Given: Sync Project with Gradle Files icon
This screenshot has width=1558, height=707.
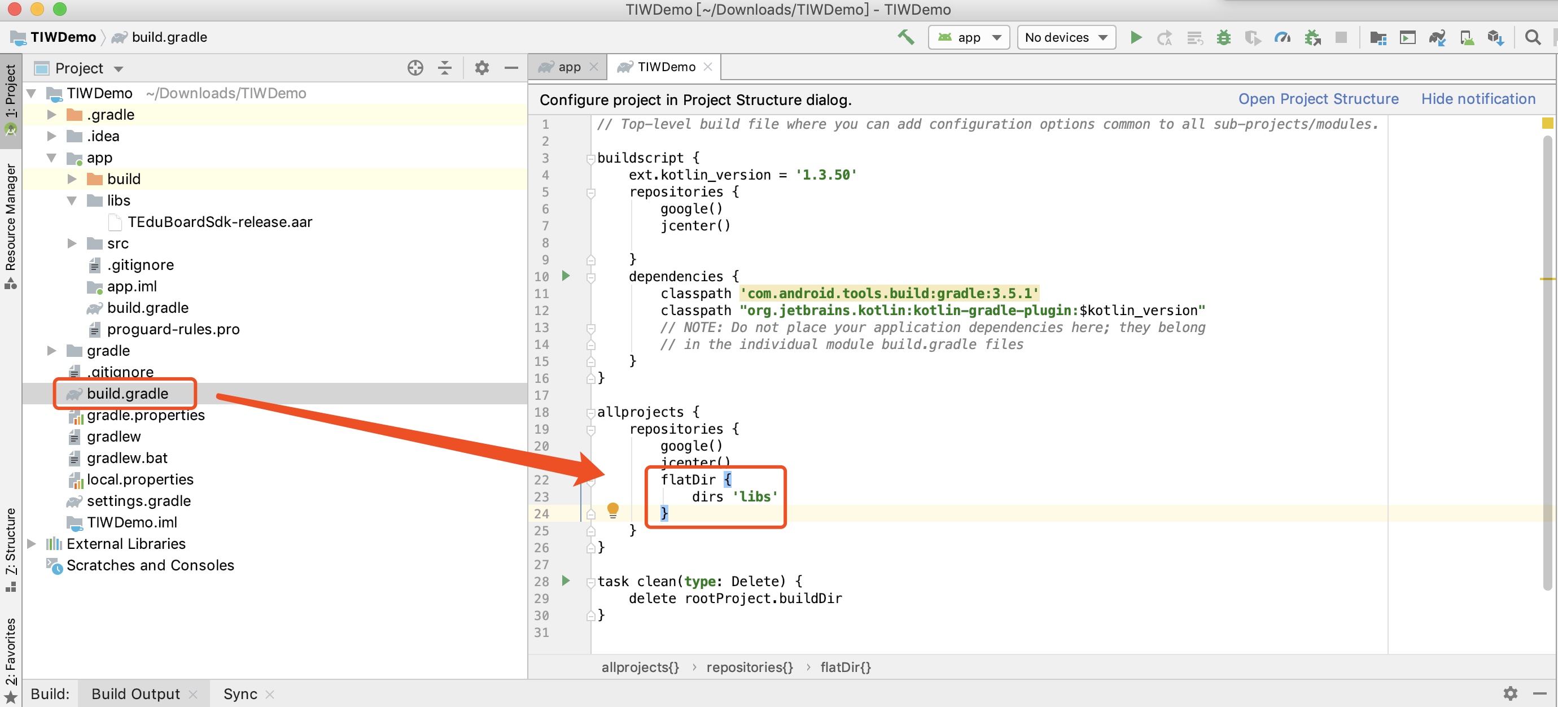Looking at the screenshot, I should (1437, 37).
